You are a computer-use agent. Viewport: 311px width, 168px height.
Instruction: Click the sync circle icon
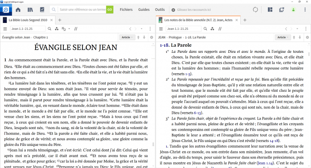(x=255, y=10)
